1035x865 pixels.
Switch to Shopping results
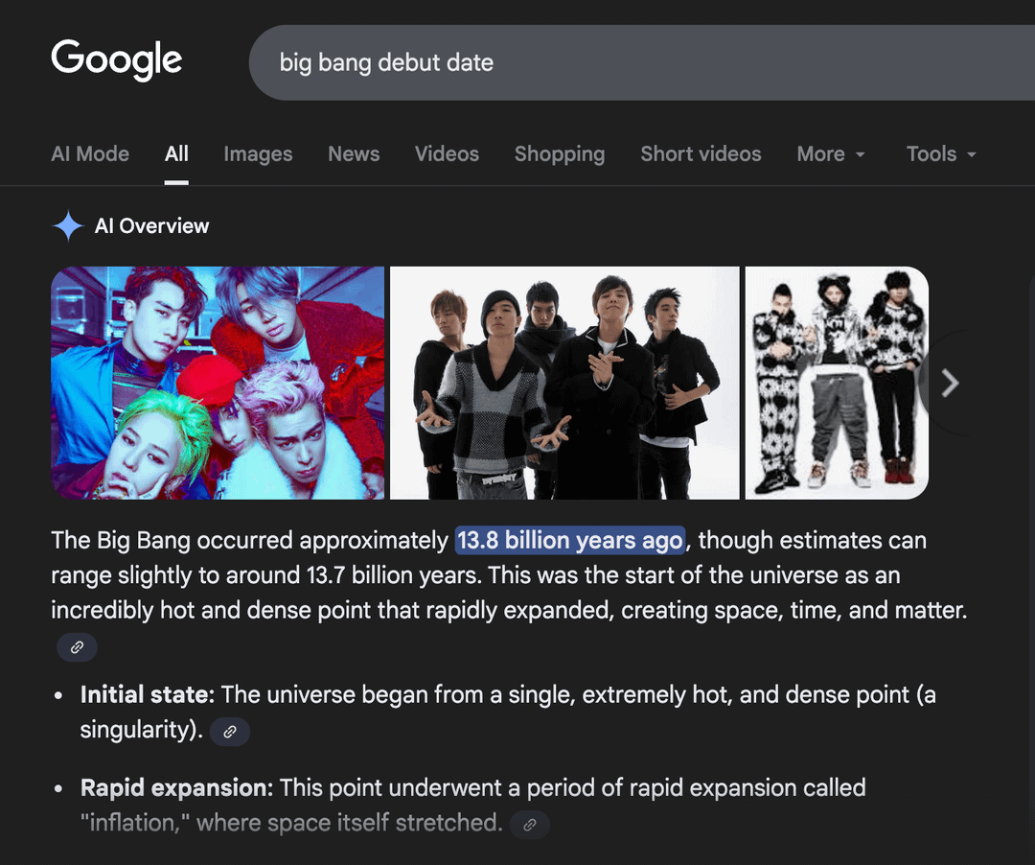point(559,154)
